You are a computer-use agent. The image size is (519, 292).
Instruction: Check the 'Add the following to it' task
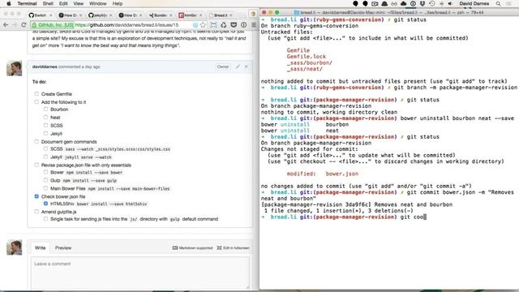36,102
